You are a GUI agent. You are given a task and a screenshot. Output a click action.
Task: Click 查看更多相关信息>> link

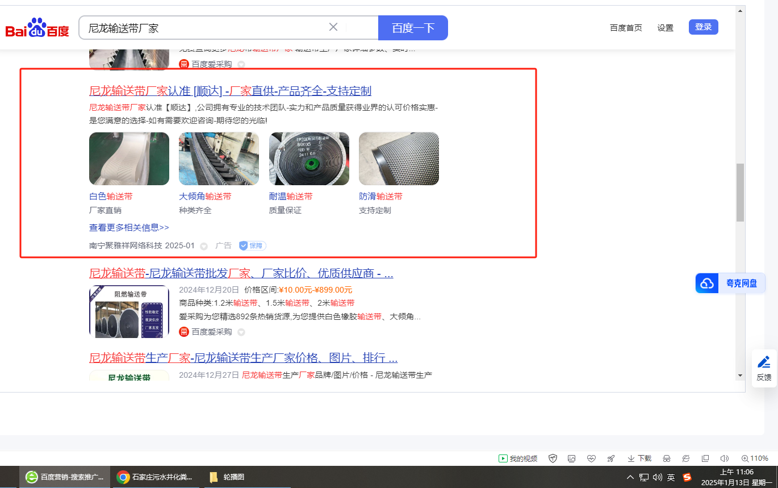(x=129, y=228)
